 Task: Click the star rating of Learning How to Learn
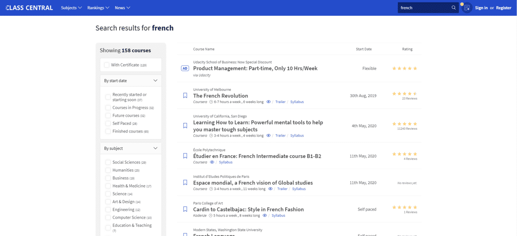point(405,124)
